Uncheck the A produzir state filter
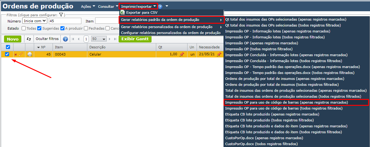This screenshot has height=147, width=370. pos(62,28)
